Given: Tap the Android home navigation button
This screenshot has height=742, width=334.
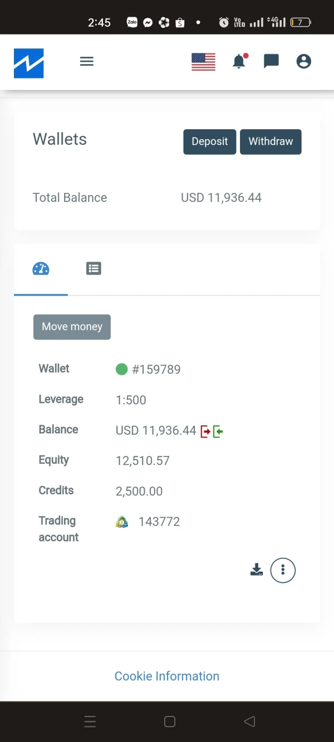Looking at the screenshot, I should 170,721.
